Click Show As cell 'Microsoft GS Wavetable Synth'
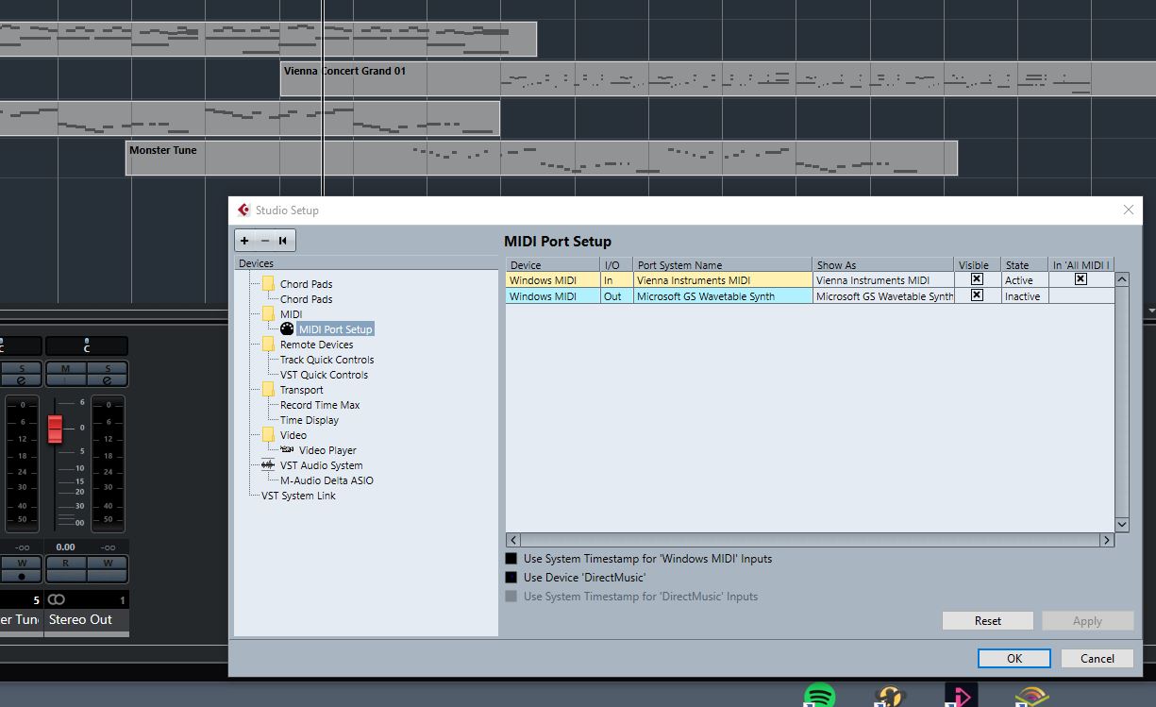Screen dimensions: 1156x707 pos(883,296)
